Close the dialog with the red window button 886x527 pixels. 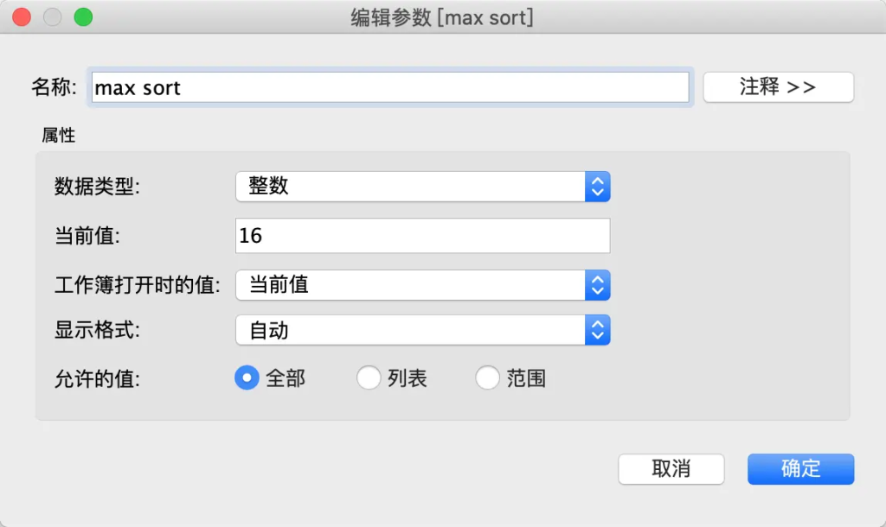pos(22,17)
